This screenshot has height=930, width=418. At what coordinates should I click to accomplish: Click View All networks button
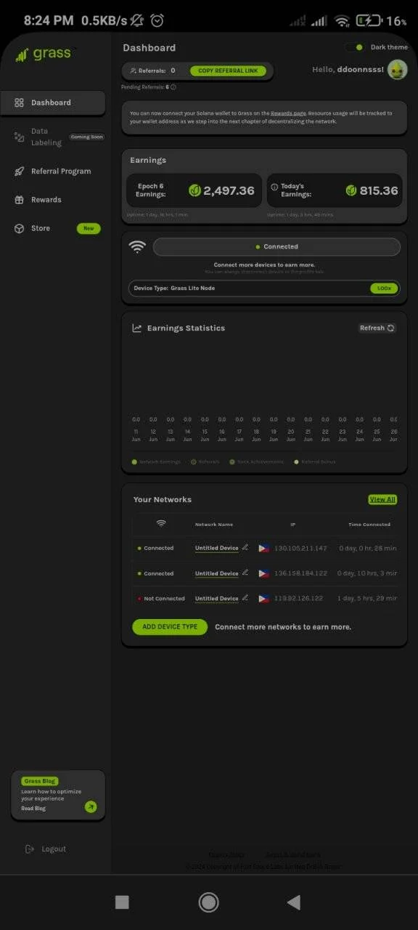[382, 500]
